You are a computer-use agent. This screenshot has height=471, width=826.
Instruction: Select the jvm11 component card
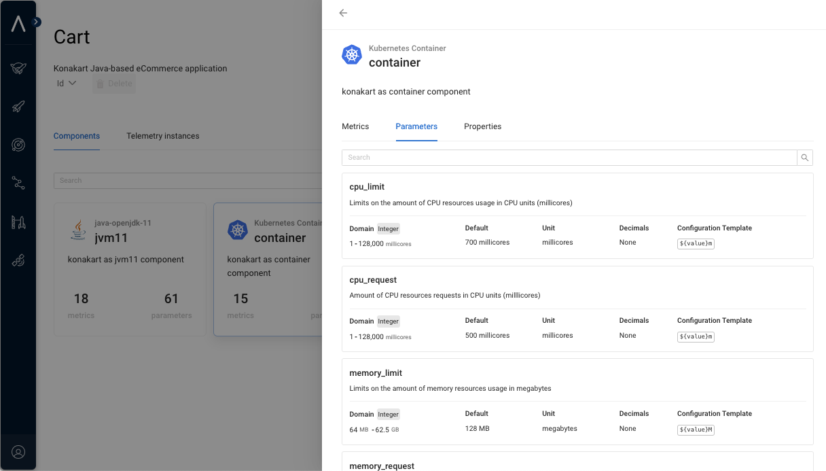tap(130, 269)
